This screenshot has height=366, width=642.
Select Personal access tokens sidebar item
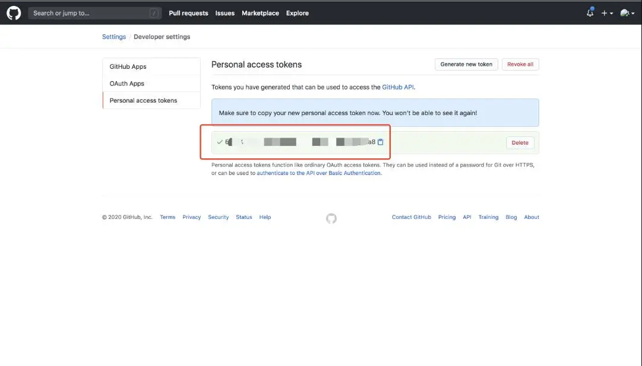[x=143, y=100]
